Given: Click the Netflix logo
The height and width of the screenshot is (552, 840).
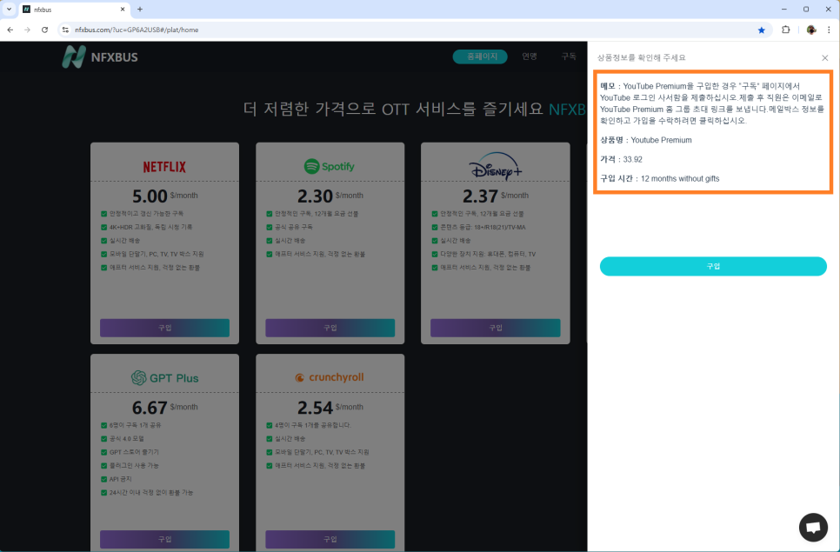Looking at the screenshot, I should (x=164, y=167).
